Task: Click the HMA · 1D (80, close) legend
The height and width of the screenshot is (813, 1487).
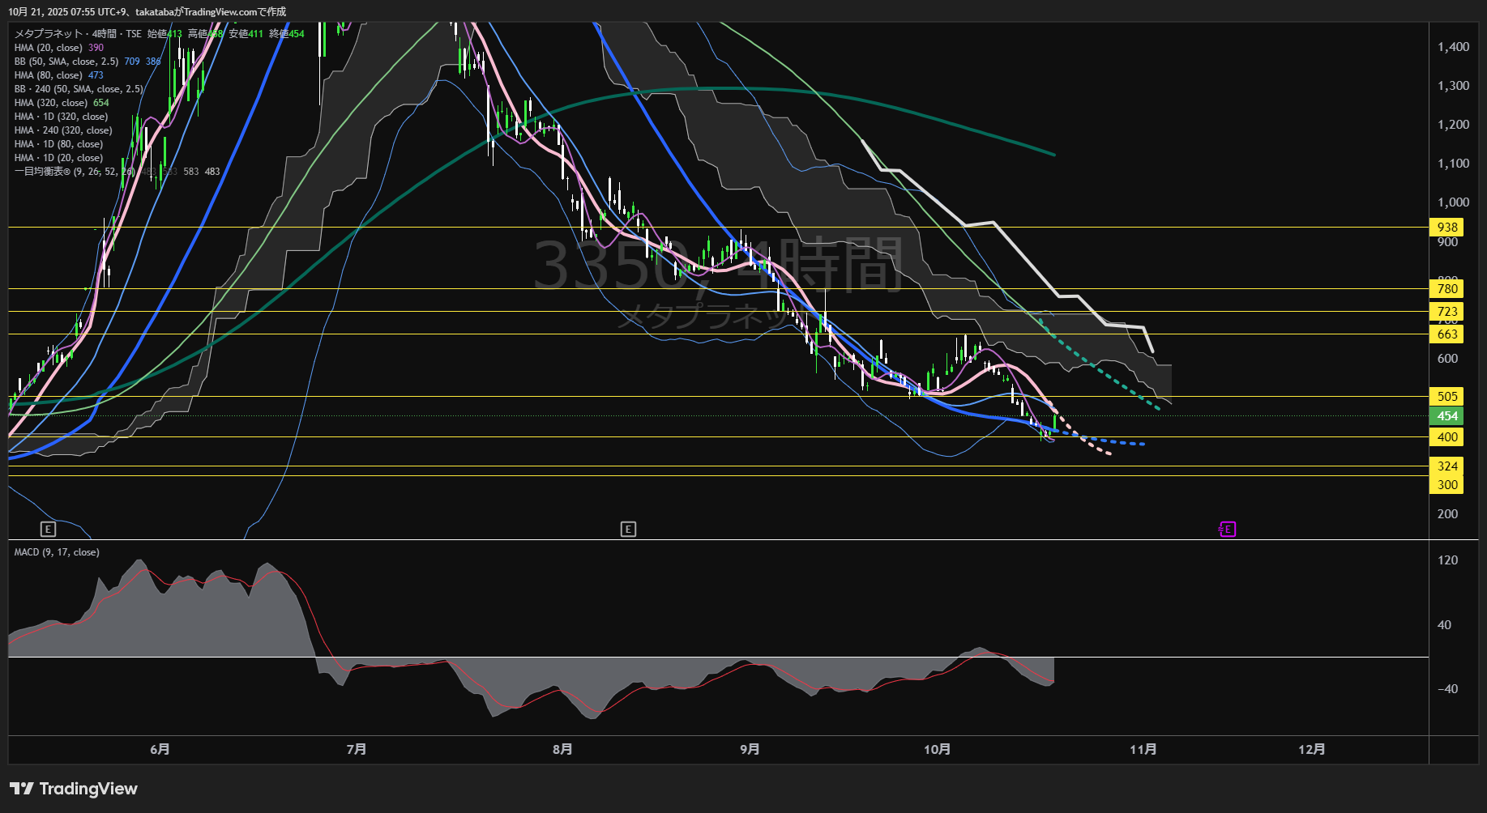Action: click(x=58, y=144)
